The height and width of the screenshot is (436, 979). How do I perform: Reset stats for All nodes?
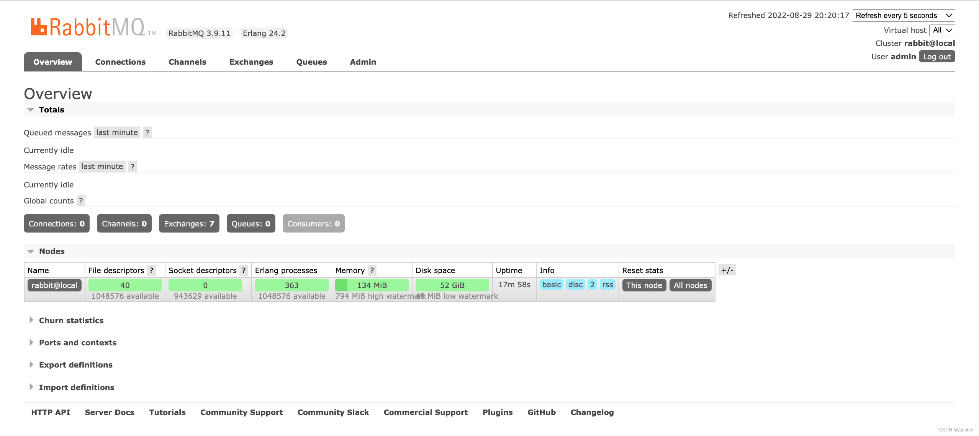691,285
